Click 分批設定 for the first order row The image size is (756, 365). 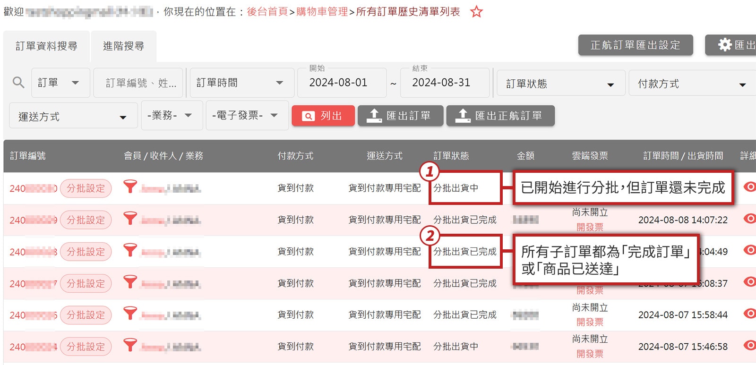click(86, 188)
